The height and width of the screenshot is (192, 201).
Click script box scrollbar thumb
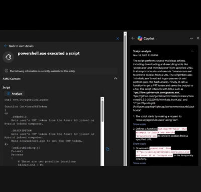[x=103, y=111]
